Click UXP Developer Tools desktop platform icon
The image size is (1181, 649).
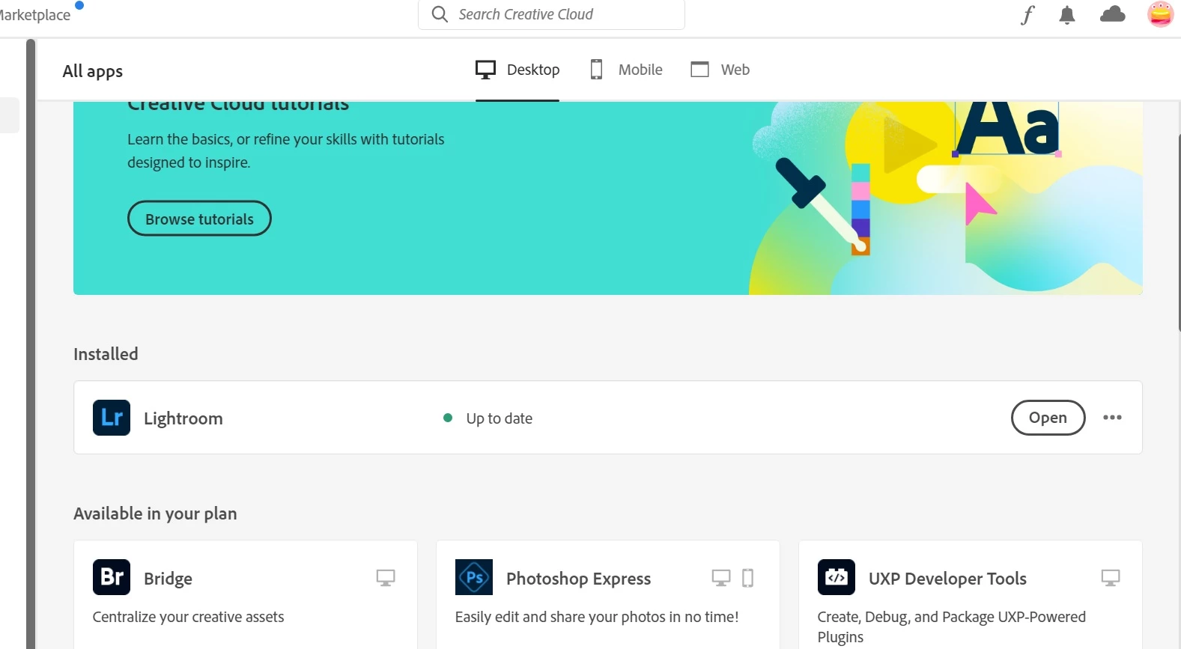coord(1111,578)
